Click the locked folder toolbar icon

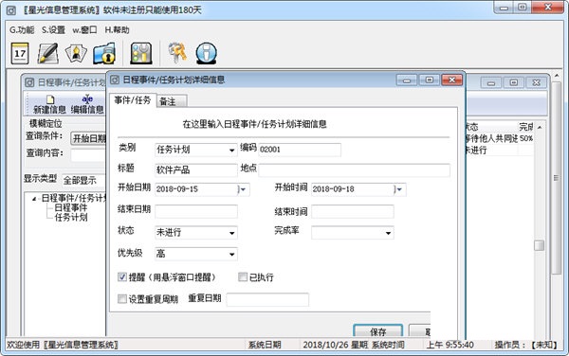coord(104,54)
